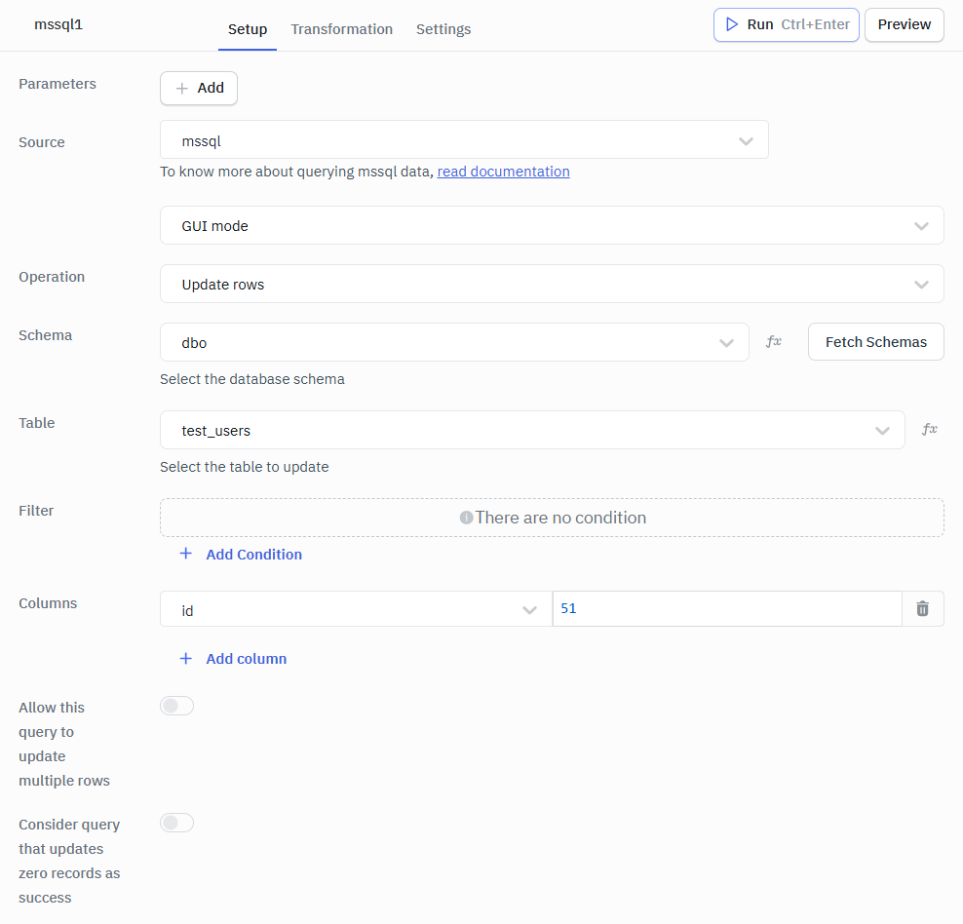Open the Schema dbo dropdown
This screenshot has width=963, height=924.
coord(454,342)
